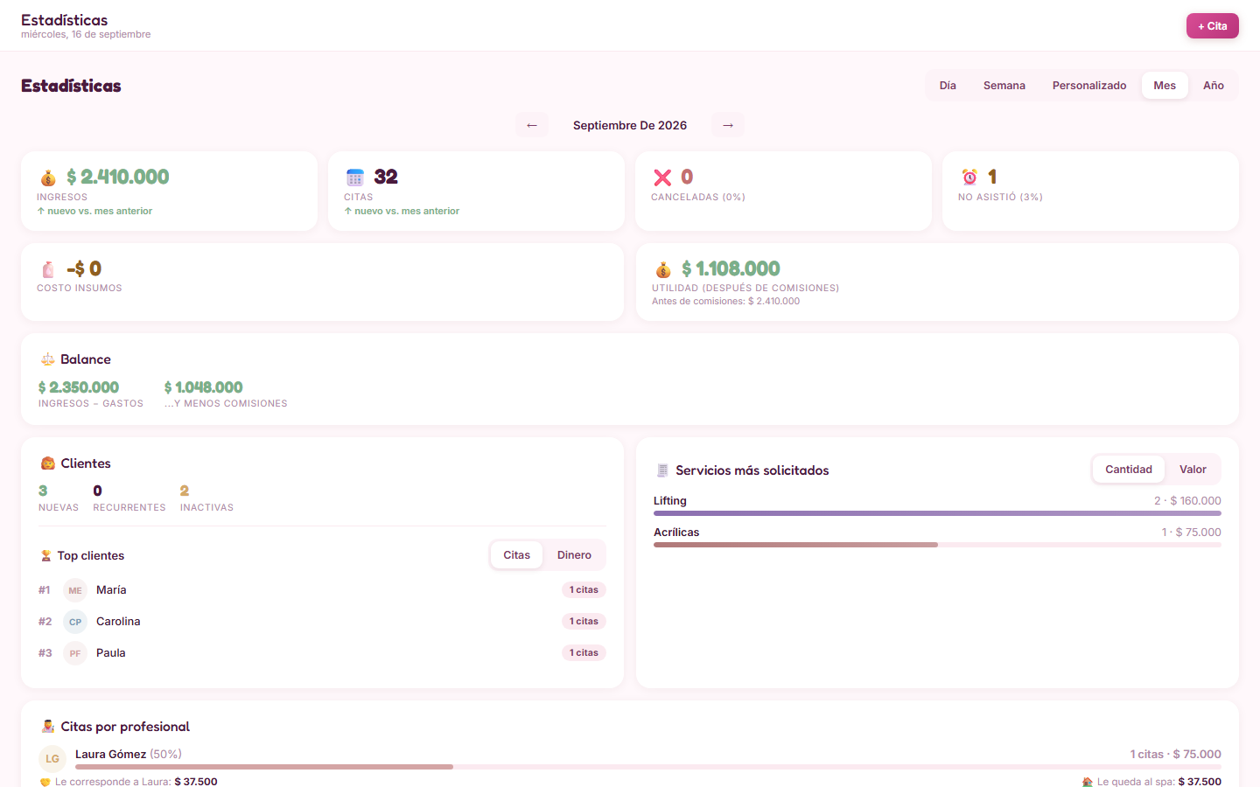Click the '2' Inactivas clients count

(185, 491)
